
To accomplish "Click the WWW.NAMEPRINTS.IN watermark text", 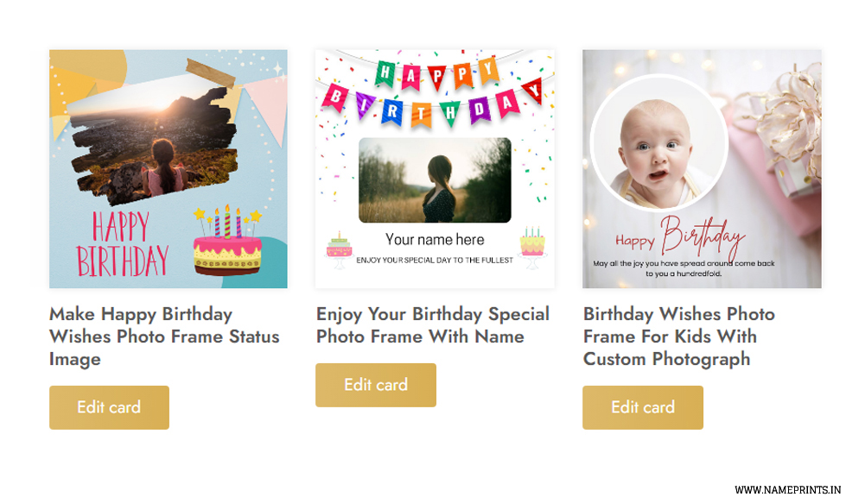I will tap(788, 489).
